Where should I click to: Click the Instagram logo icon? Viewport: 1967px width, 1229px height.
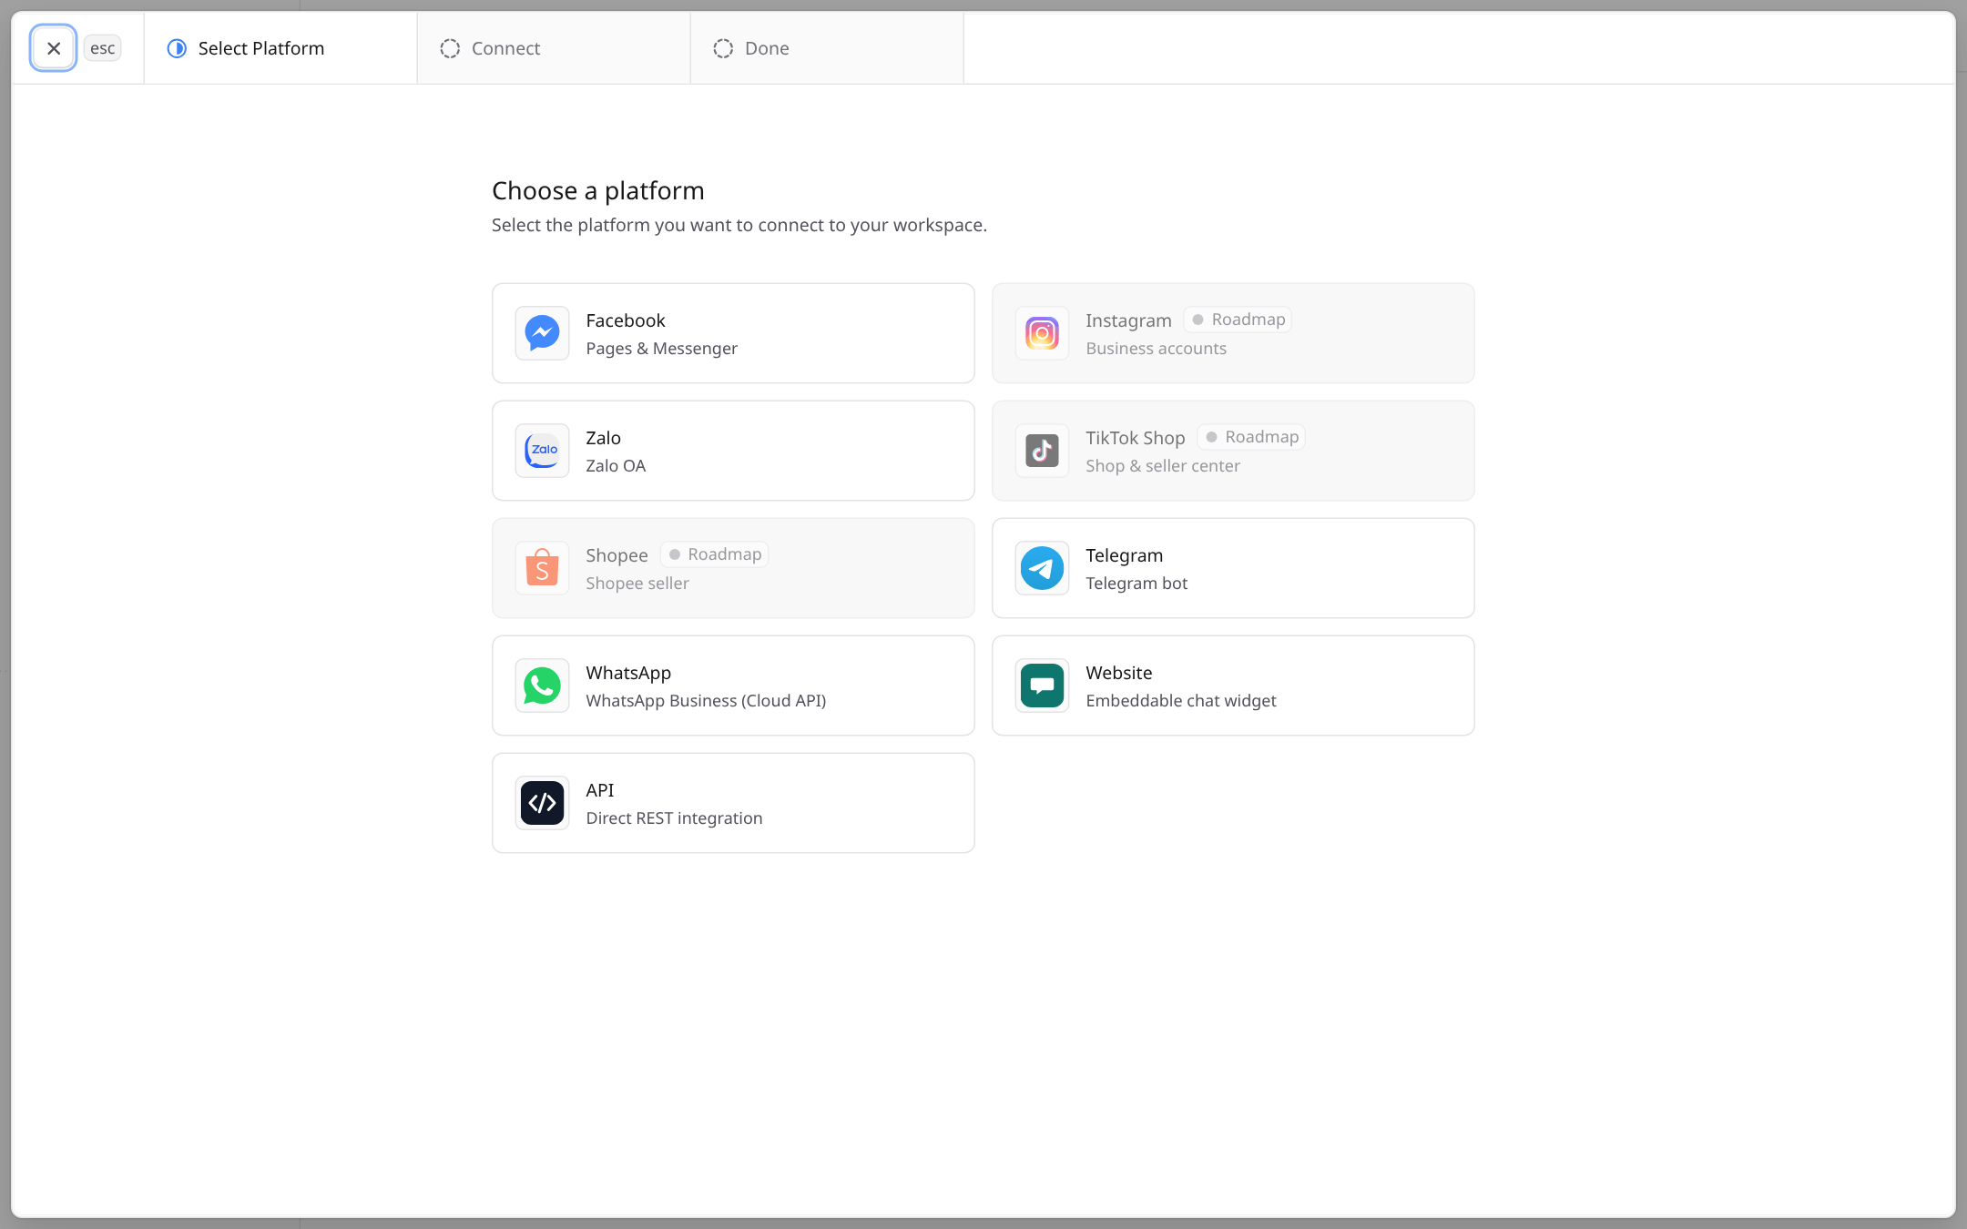pos(1042,333)
